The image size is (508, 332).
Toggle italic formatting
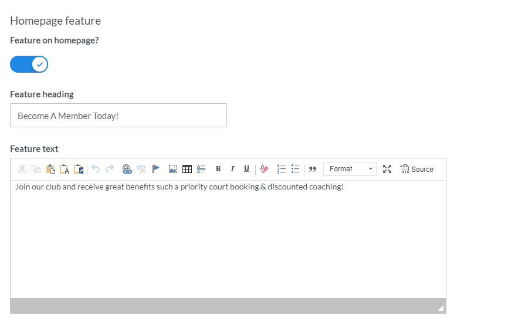(232, 169)
